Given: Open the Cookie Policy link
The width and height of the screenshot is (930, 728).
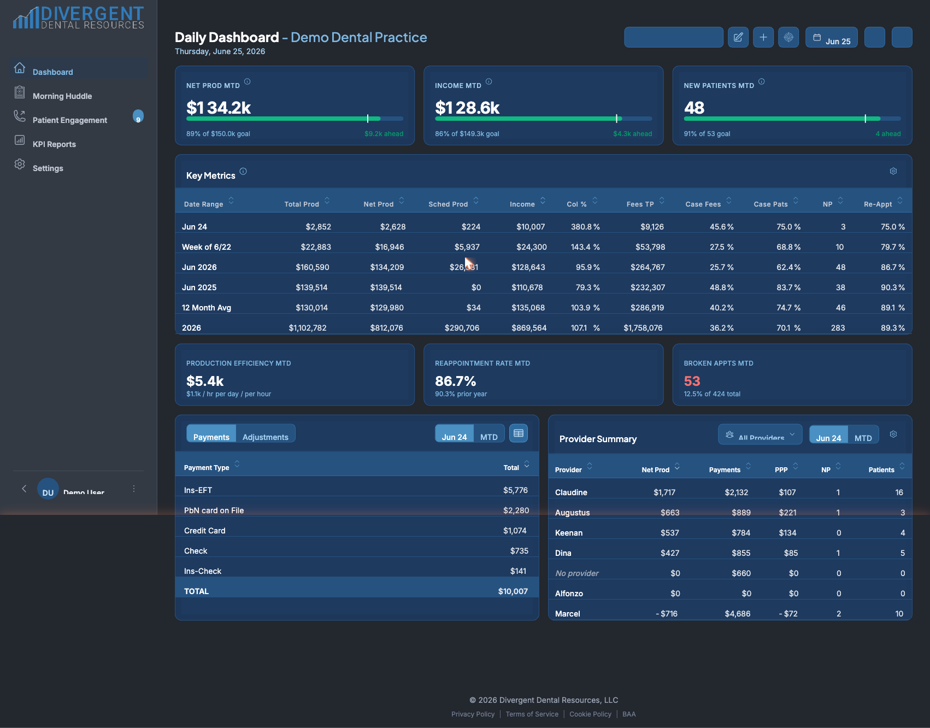Looking at the screenshot, I should (x=590, y=714).
